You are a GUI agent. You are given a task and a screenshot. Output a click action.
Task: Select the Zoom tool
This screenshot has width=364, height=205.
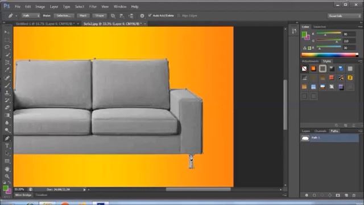[x=7, y=176]
